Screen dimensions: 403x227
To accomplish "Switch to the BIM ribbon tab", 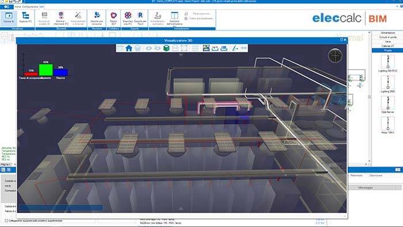I will click(41, 7).
